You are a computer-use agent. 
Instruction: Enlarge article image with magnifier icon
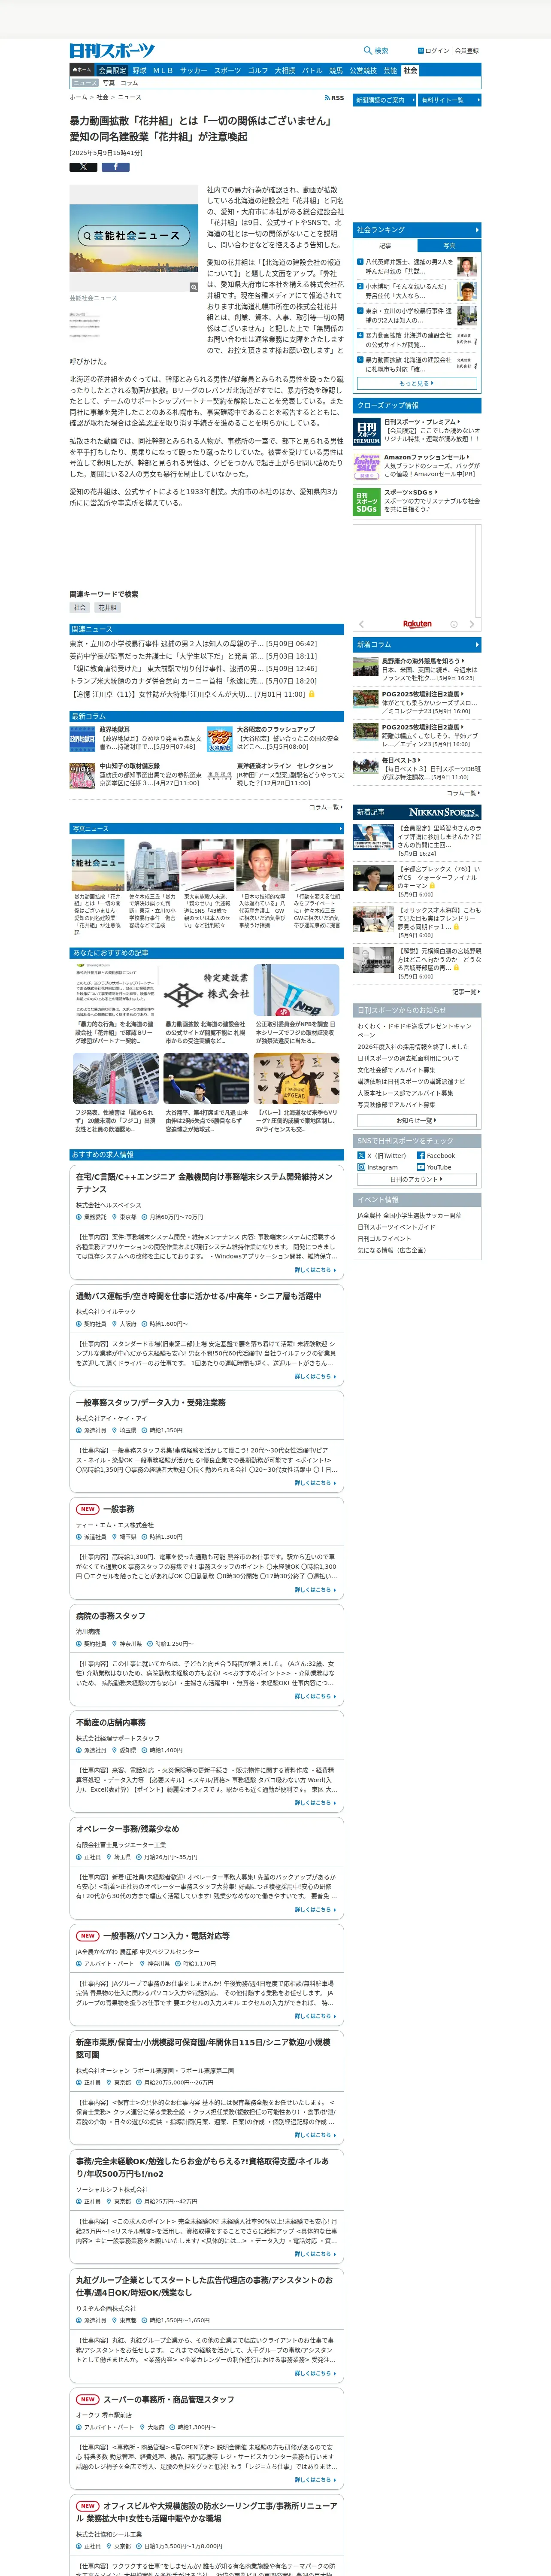194,287
